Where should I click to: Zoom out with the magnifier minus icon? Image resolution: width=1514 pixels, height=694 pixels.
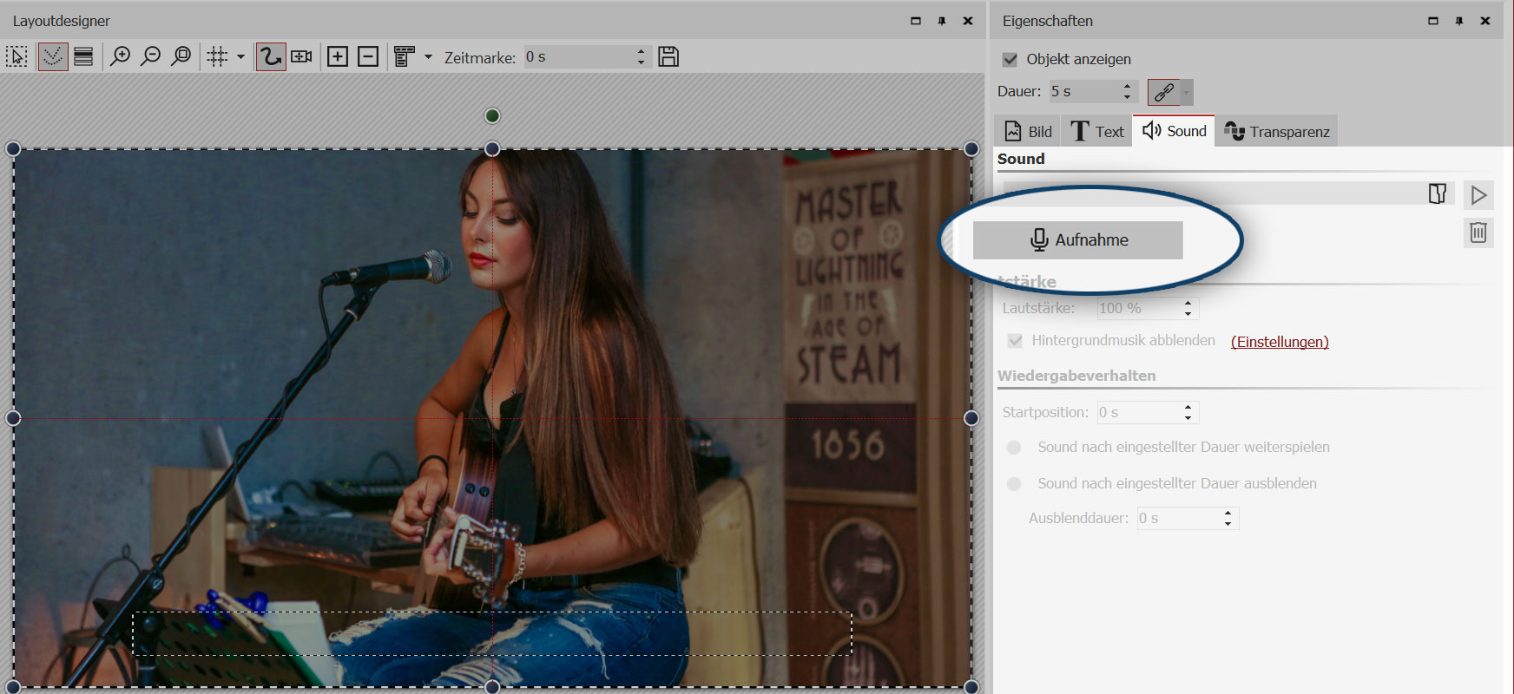point(150,57)
